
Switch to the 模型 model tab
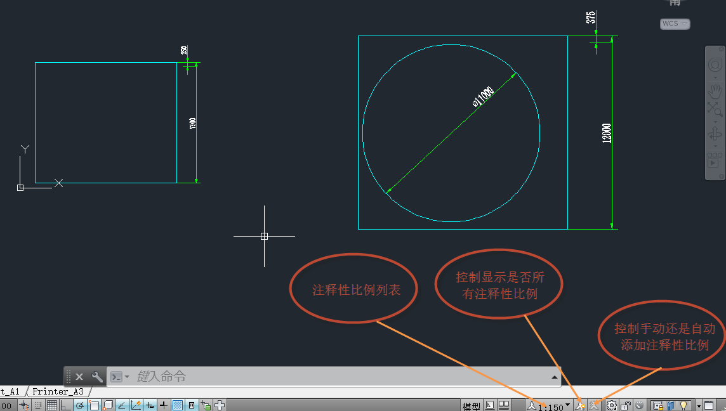[x=472, y=404]
